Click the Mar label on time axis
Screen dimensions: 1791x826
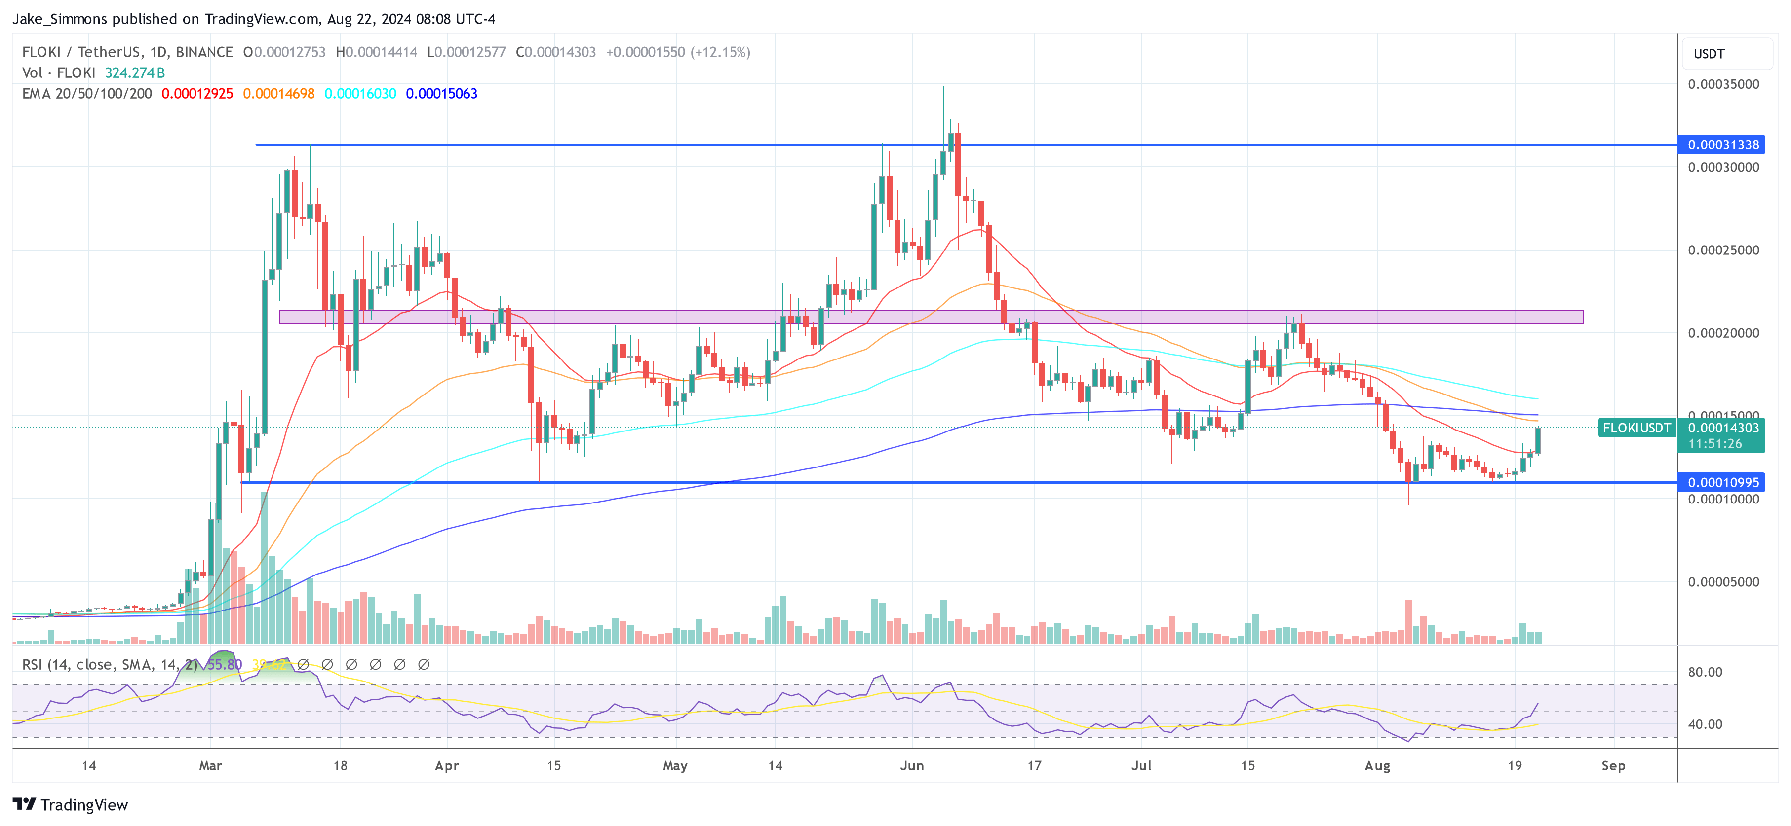click(x=210, y=765)
